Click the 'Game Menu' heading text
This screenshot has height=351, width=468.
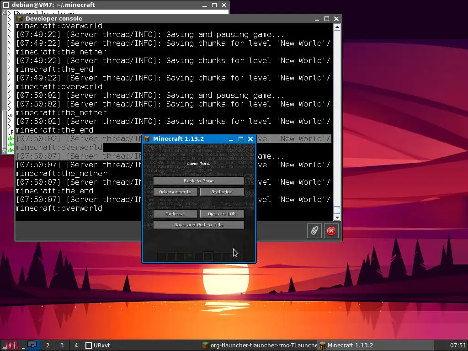point(198,164)
